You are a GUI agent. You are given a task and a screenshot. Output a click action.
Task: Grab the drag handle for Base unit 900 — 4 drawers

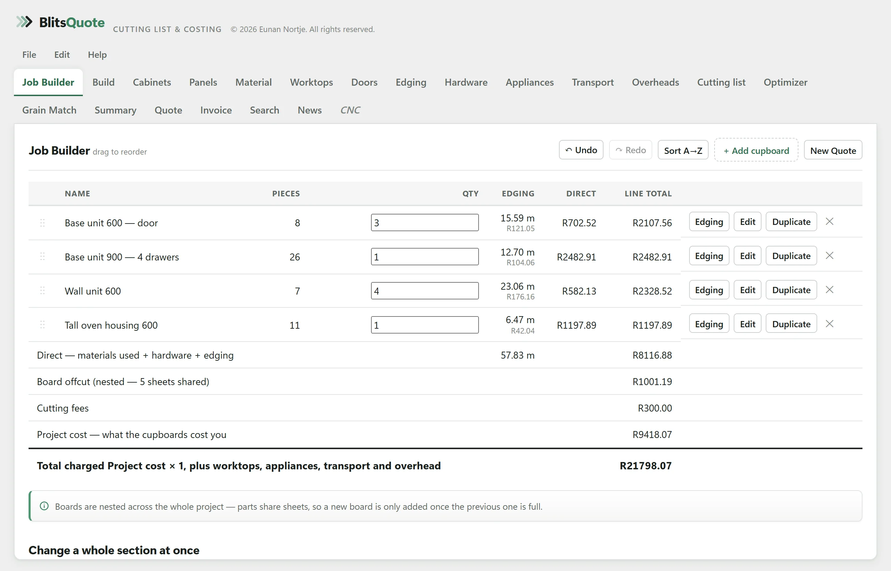pos(42,257)
